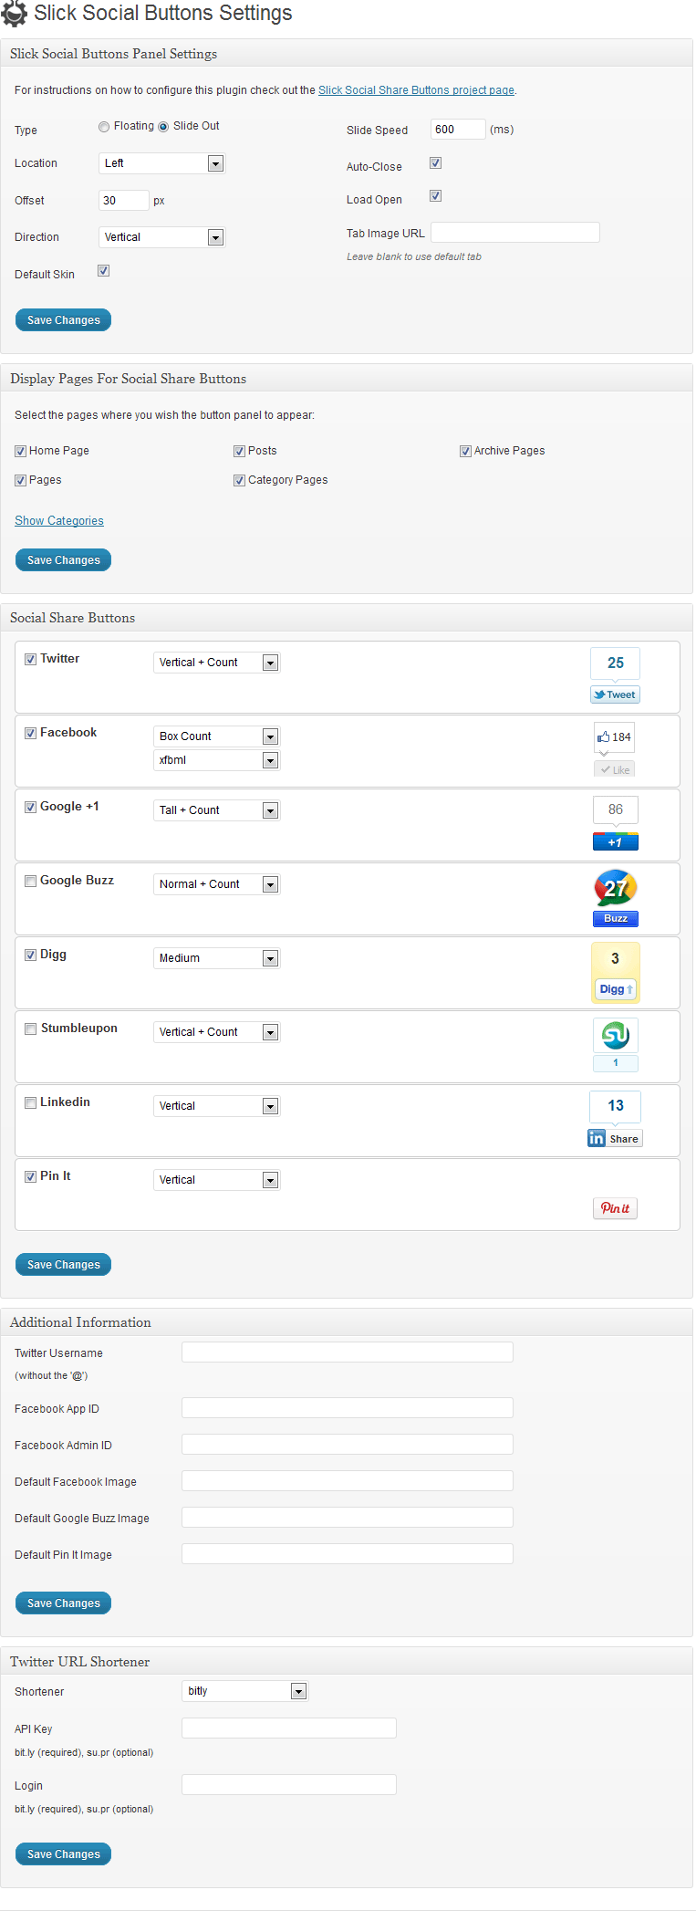The width and height of the screenshot is (696, 1911).
Task: Click the Google Buzz preview icon
Action: point(616,898)
